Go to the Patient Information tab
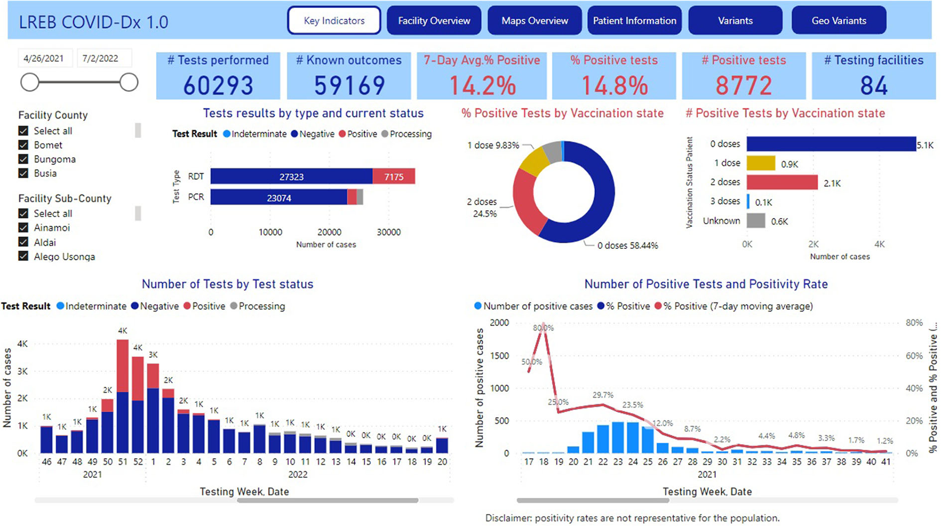 click(634, 21)
